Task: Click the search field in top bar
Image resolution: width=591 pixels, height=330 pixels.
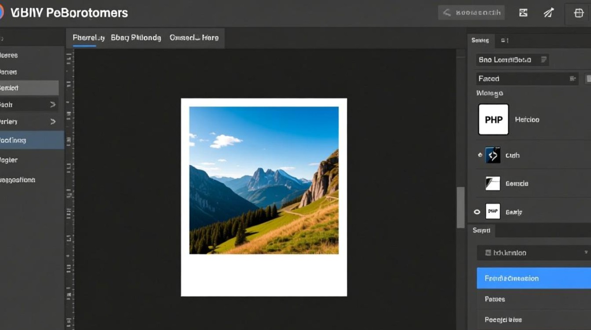Action: pos(471,13)
